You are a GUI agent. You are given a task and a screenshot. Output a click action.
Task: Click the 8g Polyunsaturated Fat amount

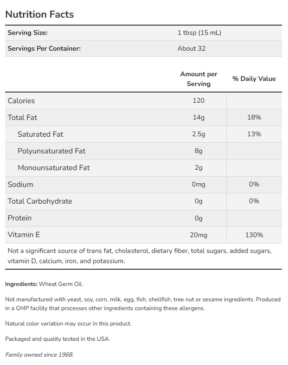tap(198, 151)
